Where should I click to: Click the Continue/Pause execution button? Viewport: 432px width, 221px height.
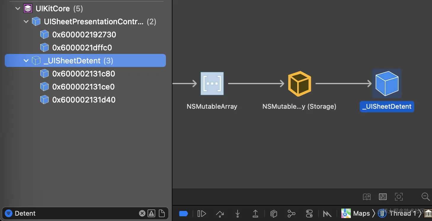click(202, 214)
